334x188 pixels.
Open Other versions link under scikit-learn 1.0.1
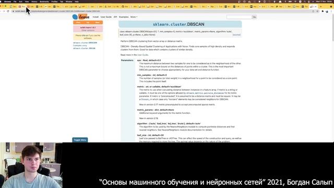coord(88,30)
